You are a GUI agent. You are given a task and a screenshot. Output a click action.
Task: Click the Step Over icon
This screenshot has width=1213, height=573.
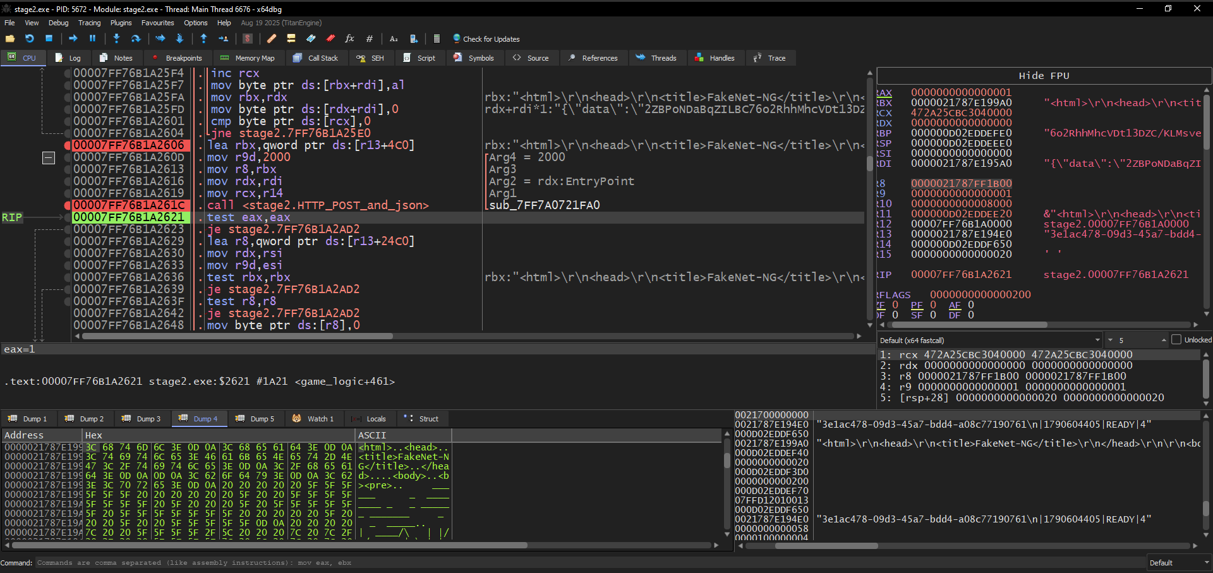(x=136, y=39)
